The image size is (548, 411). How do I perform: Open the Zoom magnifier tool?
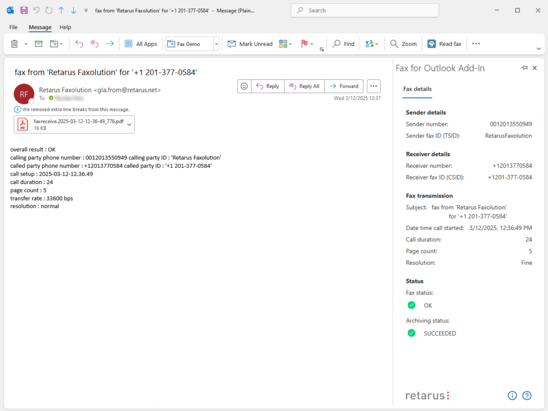(x=403, y=44)
